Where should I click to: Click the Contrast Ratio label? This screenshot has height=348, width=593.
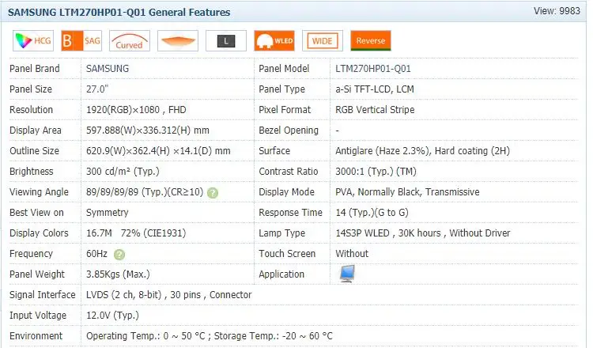coord(288,171)
